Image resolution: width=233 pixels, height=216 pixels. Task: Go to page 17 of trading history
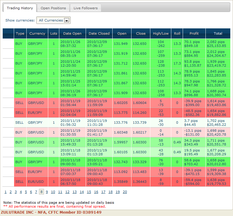tap(103, 192)
